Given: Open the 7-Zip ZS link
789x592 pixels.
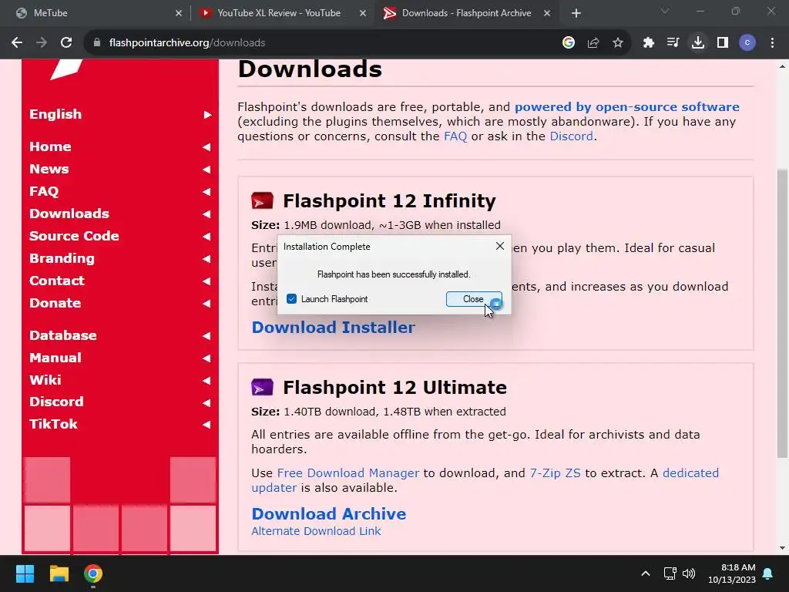Looking at the screenshot, I should (x=555, y=473).
